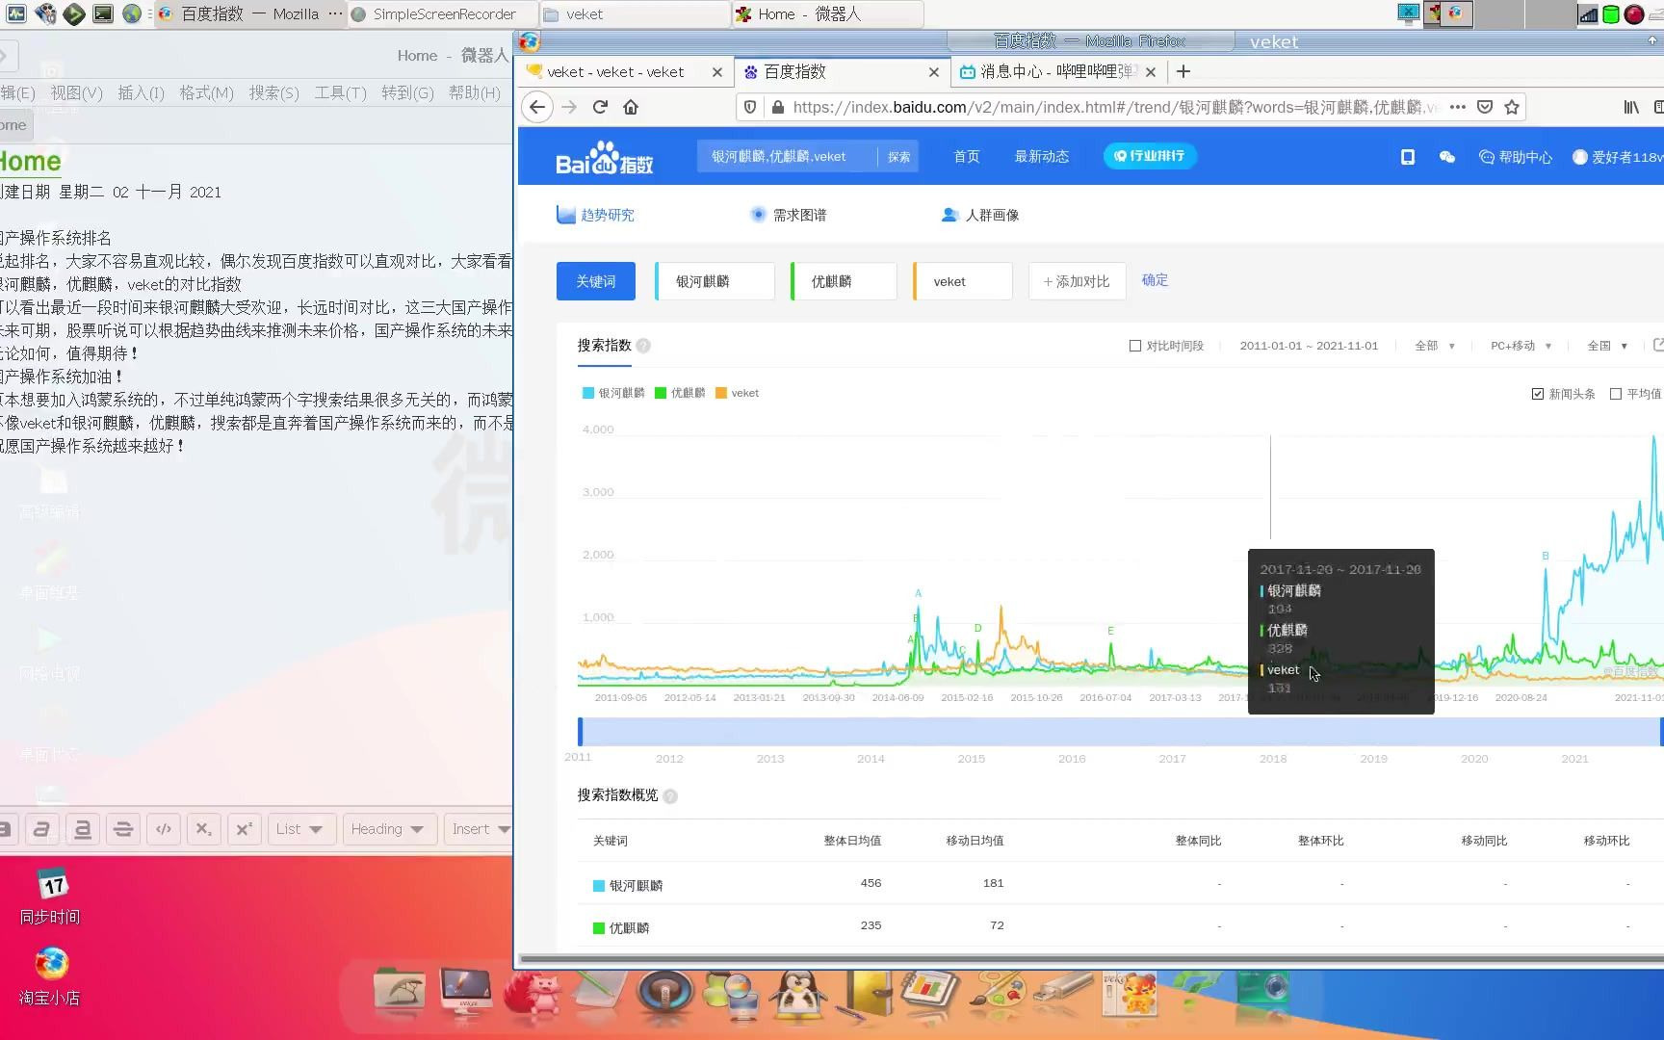1664x1040 pixels.
Task: Open Firefox home page icon
Action: pos(631,107)
